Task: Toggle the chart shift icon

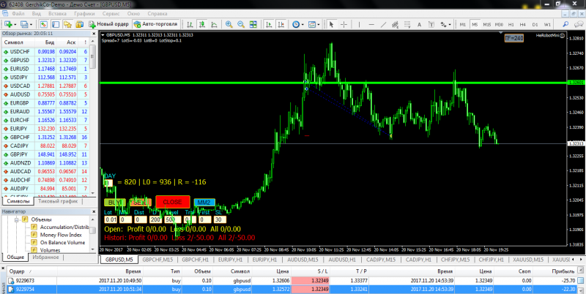Action: [281, 24]
